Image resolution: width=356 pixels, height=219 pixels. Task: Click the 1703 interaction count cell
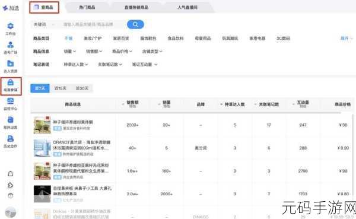point(303,194)
